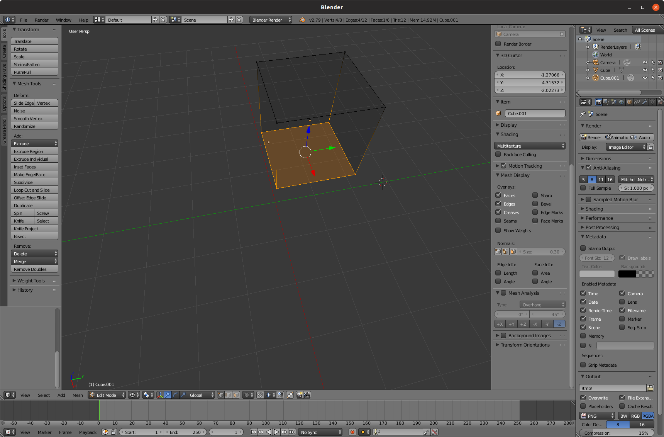The width and height of the screenshot is (664, 437).
Task: Select the World properties globe icon
Action: point(622,102)
